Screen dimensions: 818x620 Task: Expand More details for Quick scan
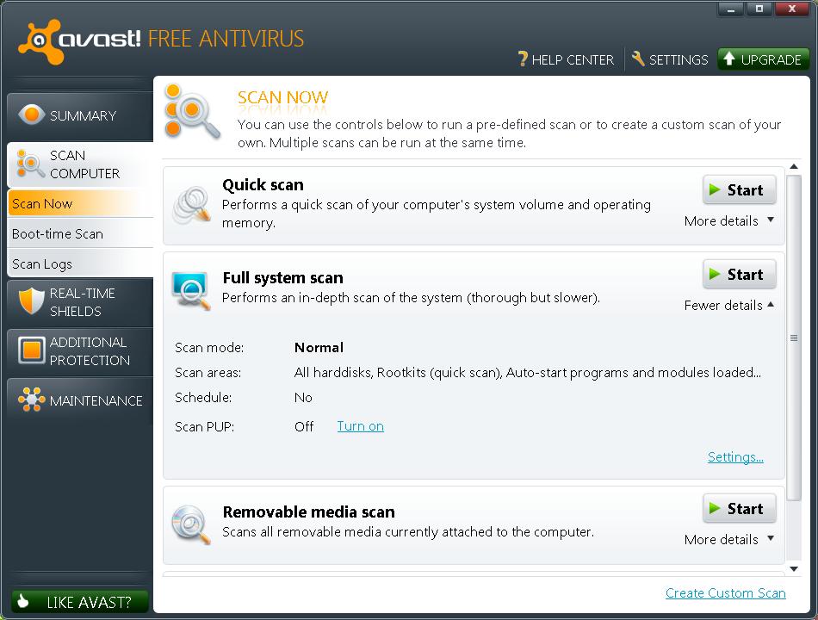point(728,221)
